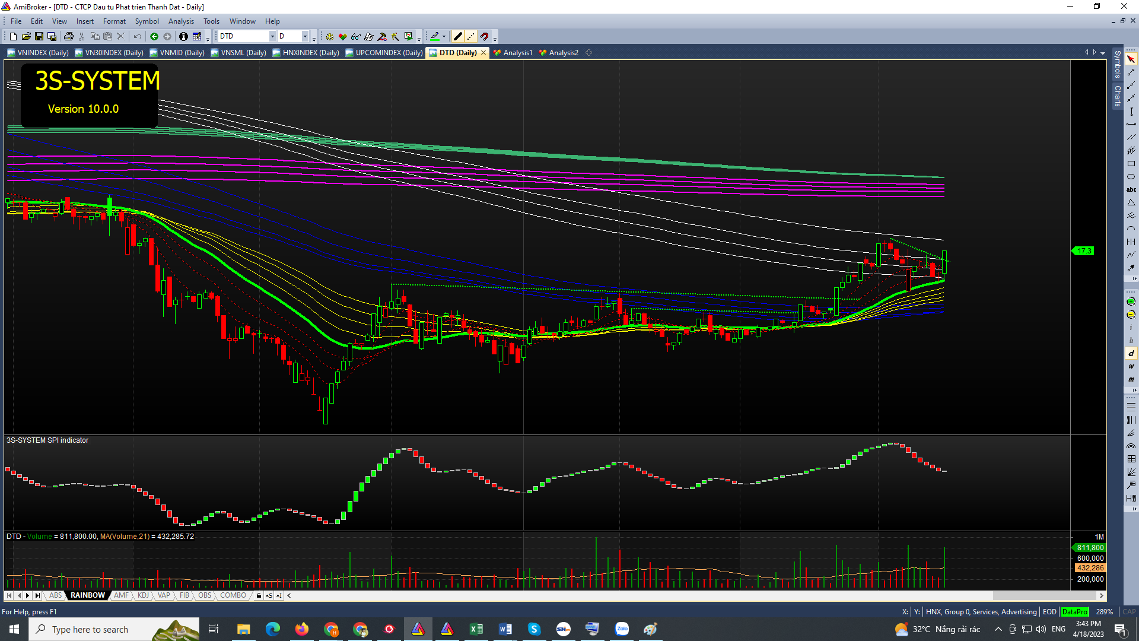Open the DTD symbol dropdown
1139x641 pixels.
272,36
